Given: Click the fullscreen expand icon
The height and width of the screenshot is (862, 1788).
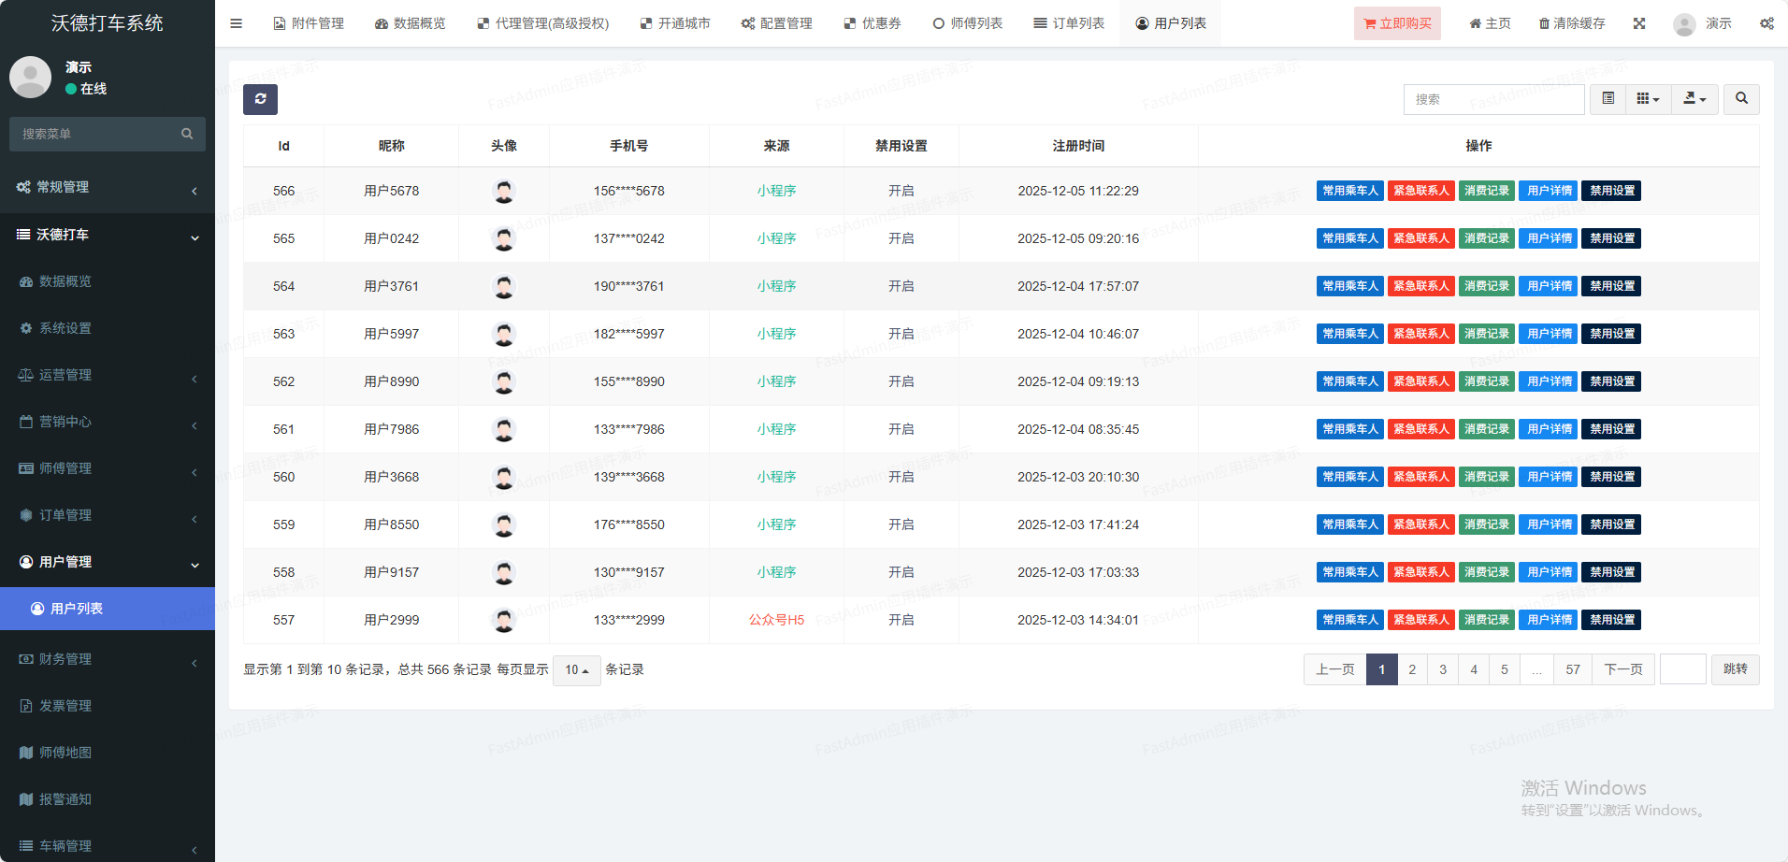Looking at the screenshot, I should point(1639,23).
